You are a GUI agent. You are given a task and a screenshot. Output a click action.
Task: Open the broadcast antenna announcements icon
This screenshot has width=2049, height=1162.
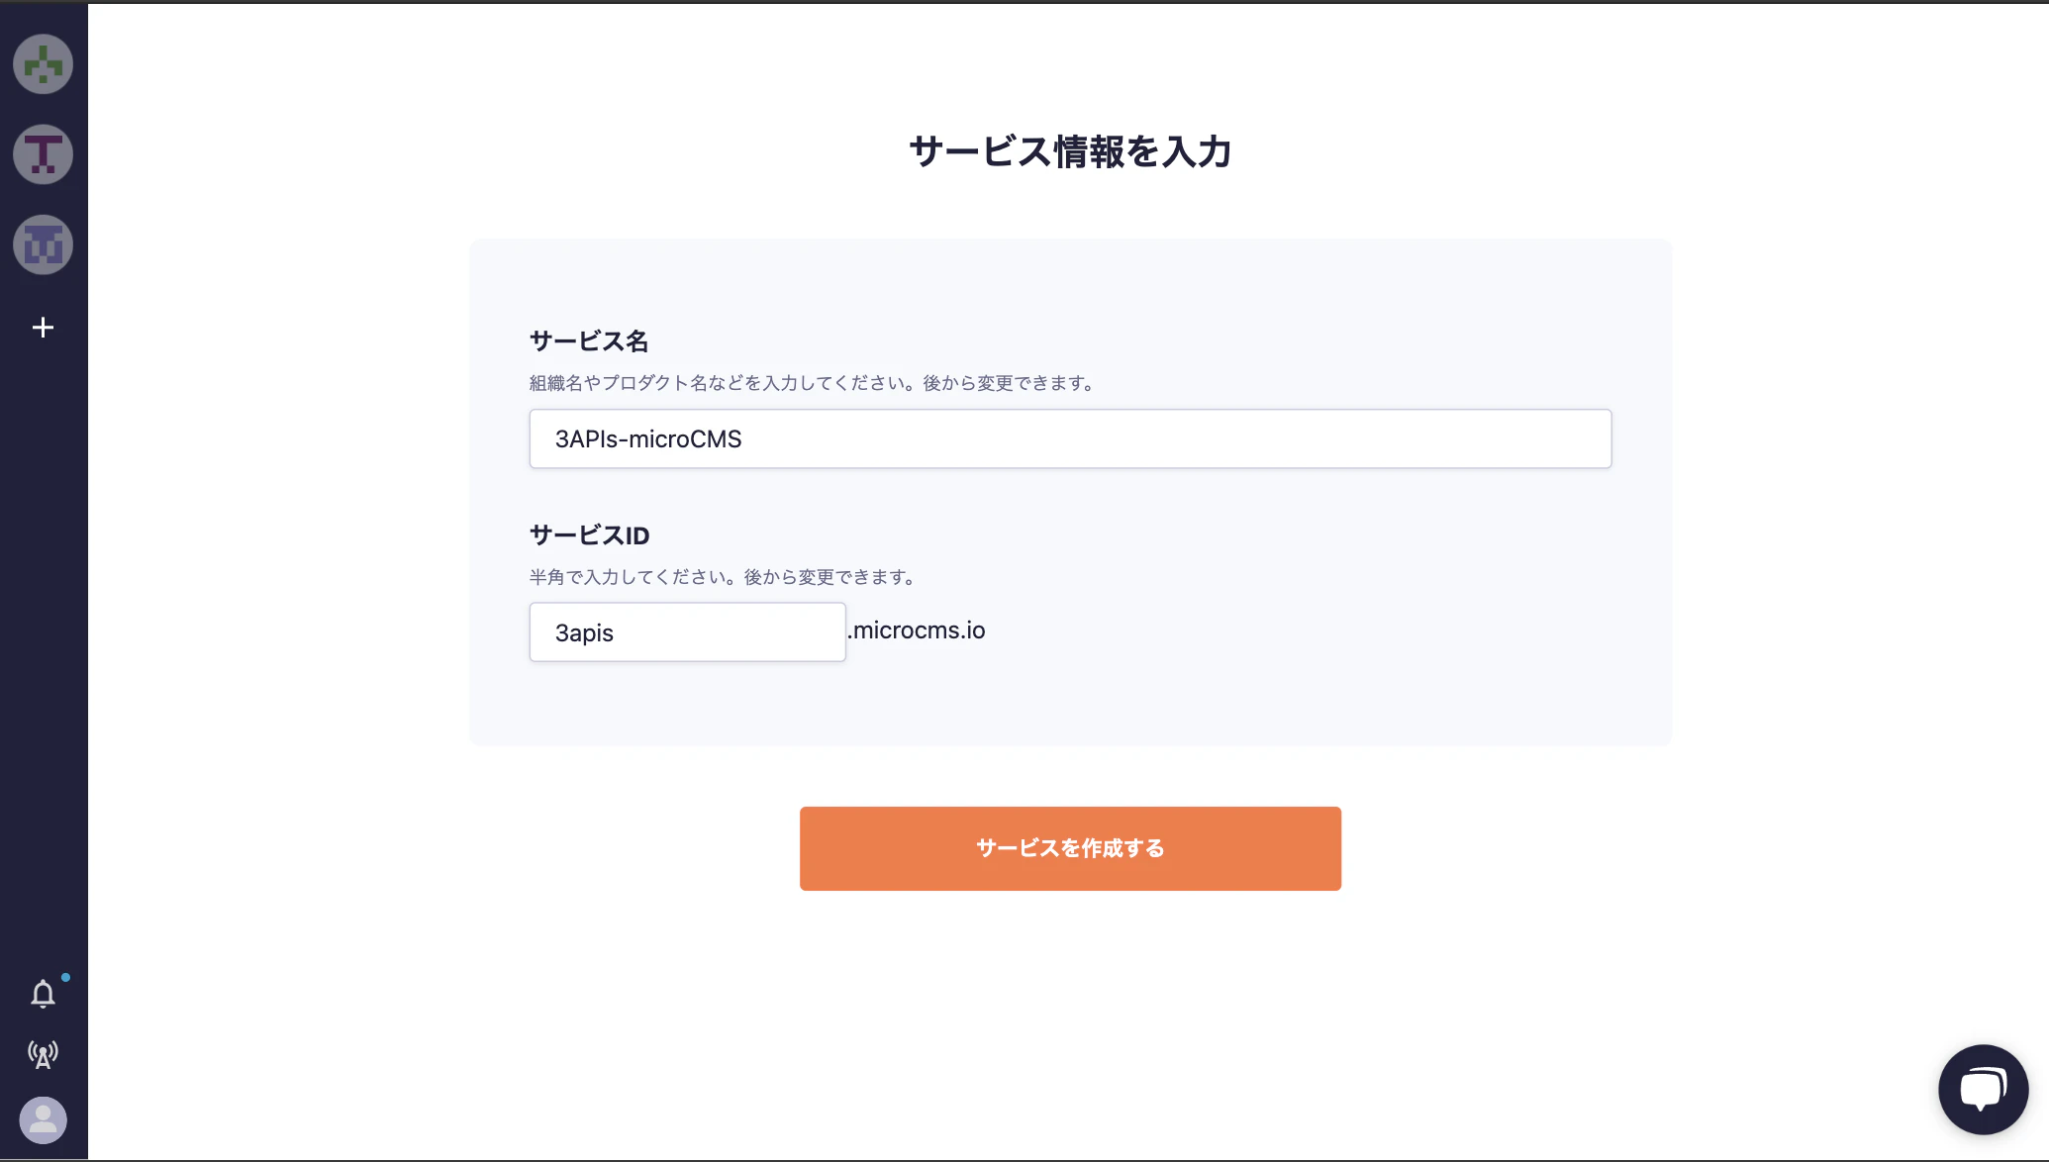pos(43,1055)
